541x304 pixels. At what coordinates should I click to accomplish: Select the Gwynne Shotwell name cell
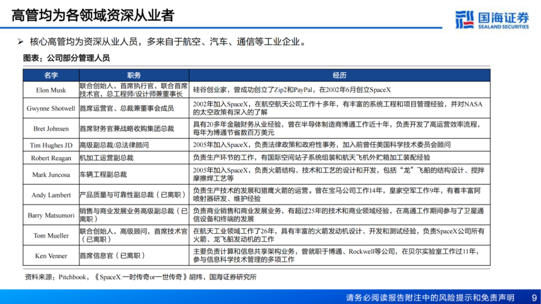point(51,108)
